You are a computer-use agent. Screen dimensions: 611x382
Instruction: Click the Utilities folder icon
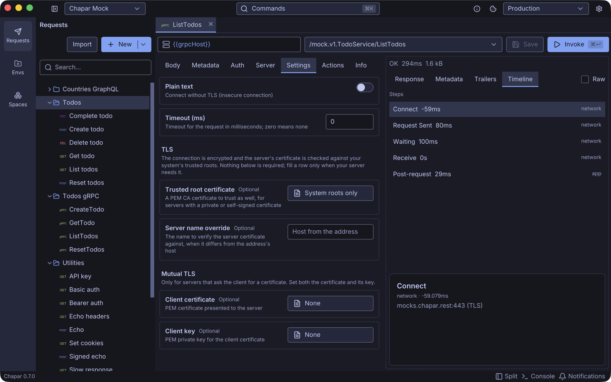(57, 263)
